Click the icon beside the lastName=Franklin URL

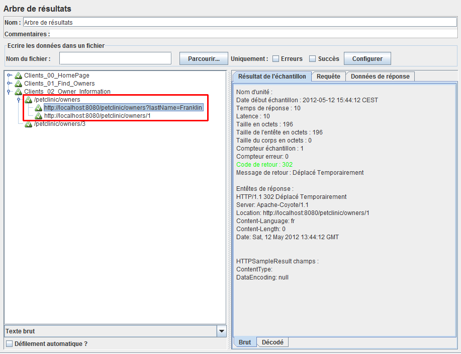click(38, 108)
